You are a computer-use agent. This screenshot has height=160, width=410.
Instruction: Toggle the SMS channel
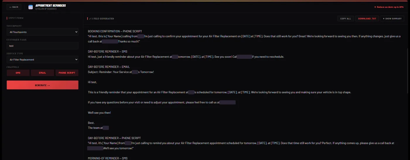pyautogui.click(x=18, y=73)
